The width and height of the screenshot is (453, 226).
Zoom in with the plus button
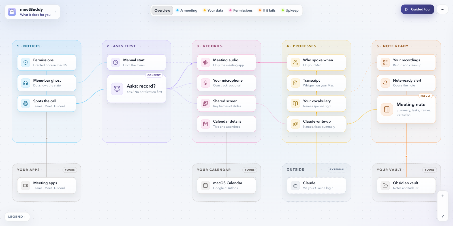click(x=443, y=196)
